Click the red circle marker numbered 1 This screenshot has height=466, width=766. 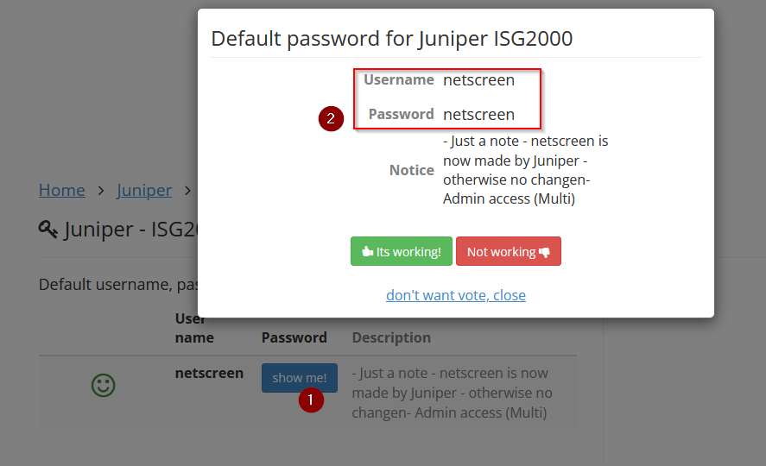[311, 400]
